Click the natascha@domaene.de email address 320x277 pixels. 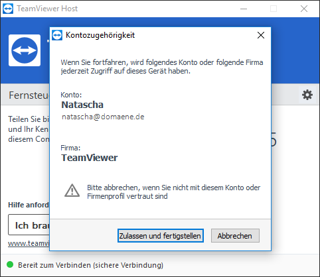[x=103, y=117]
